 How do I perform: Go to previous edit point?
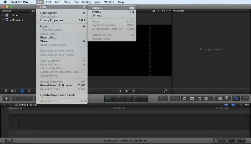coord(120,91)
